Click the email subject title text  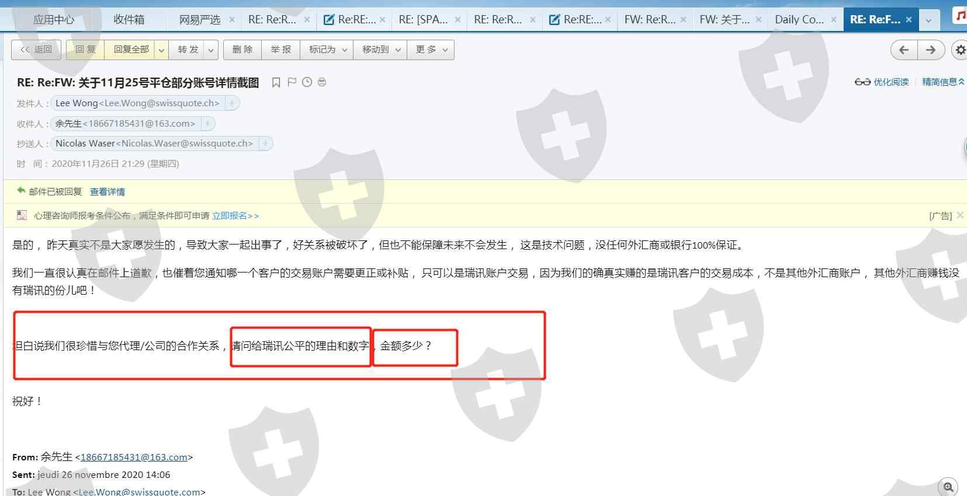138,83
